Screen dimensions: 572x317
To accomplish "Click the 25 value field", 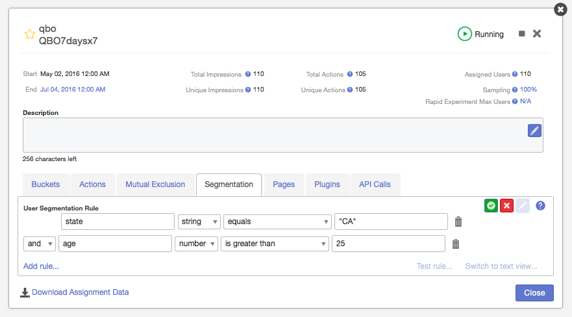I will click(388, 244).
